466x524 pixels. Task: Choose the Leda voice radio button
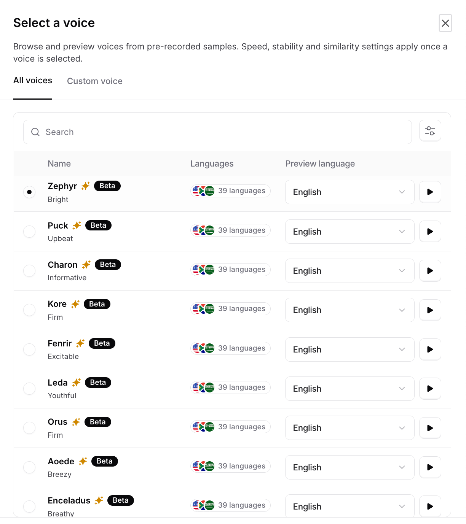pyautogui.click(x=29, y=389)
